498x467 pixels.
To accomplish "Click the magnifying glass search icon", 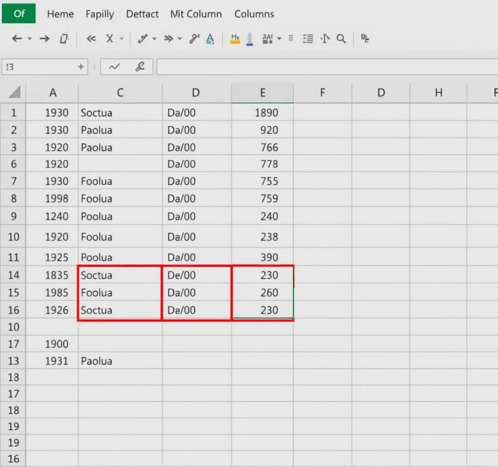I will pyautogui.click(x=341, y=39).
